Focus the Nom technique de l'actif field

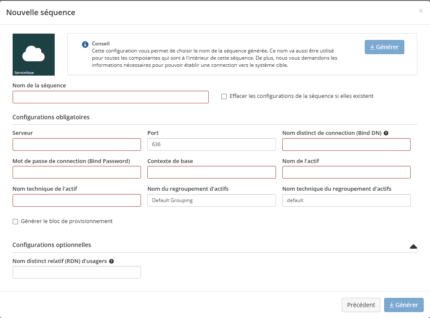[77, 200]
